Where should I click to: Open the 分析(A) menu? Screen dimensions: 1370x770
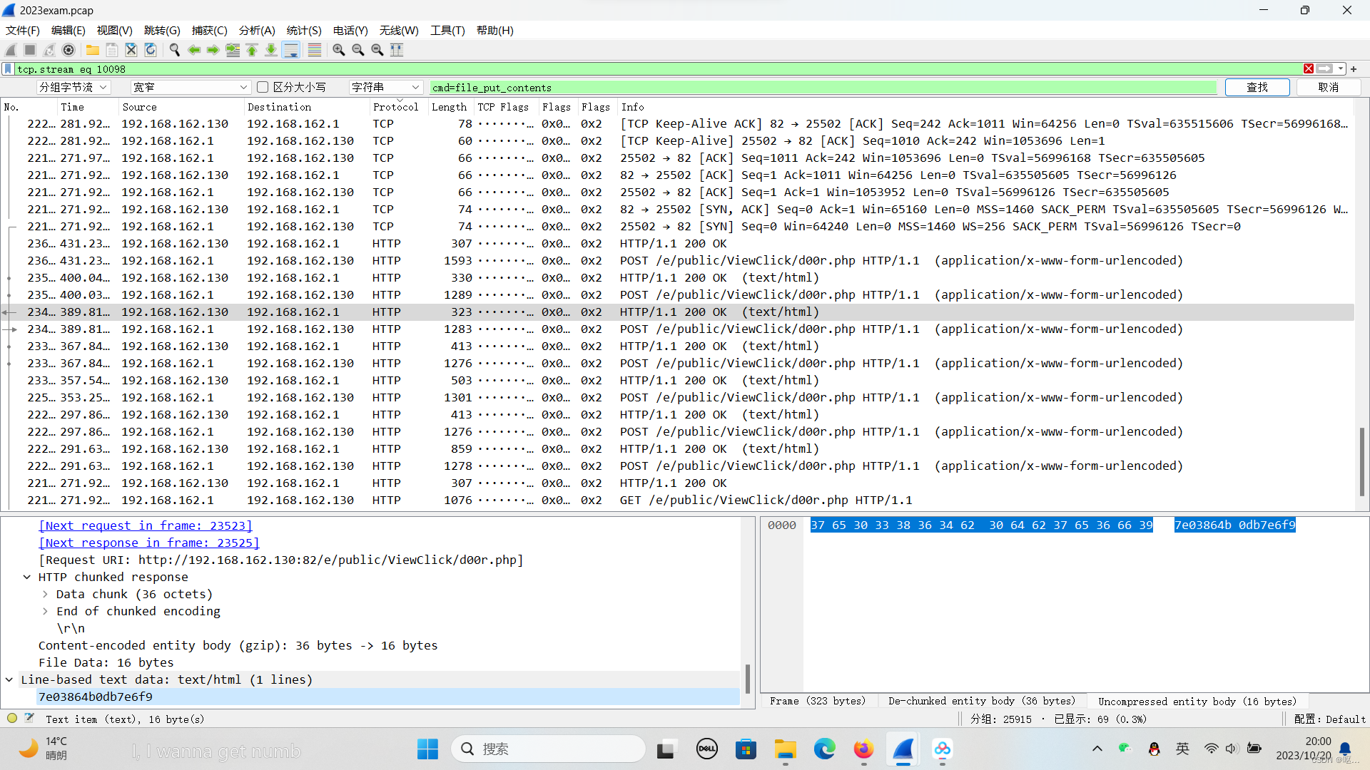pos(257,31)
